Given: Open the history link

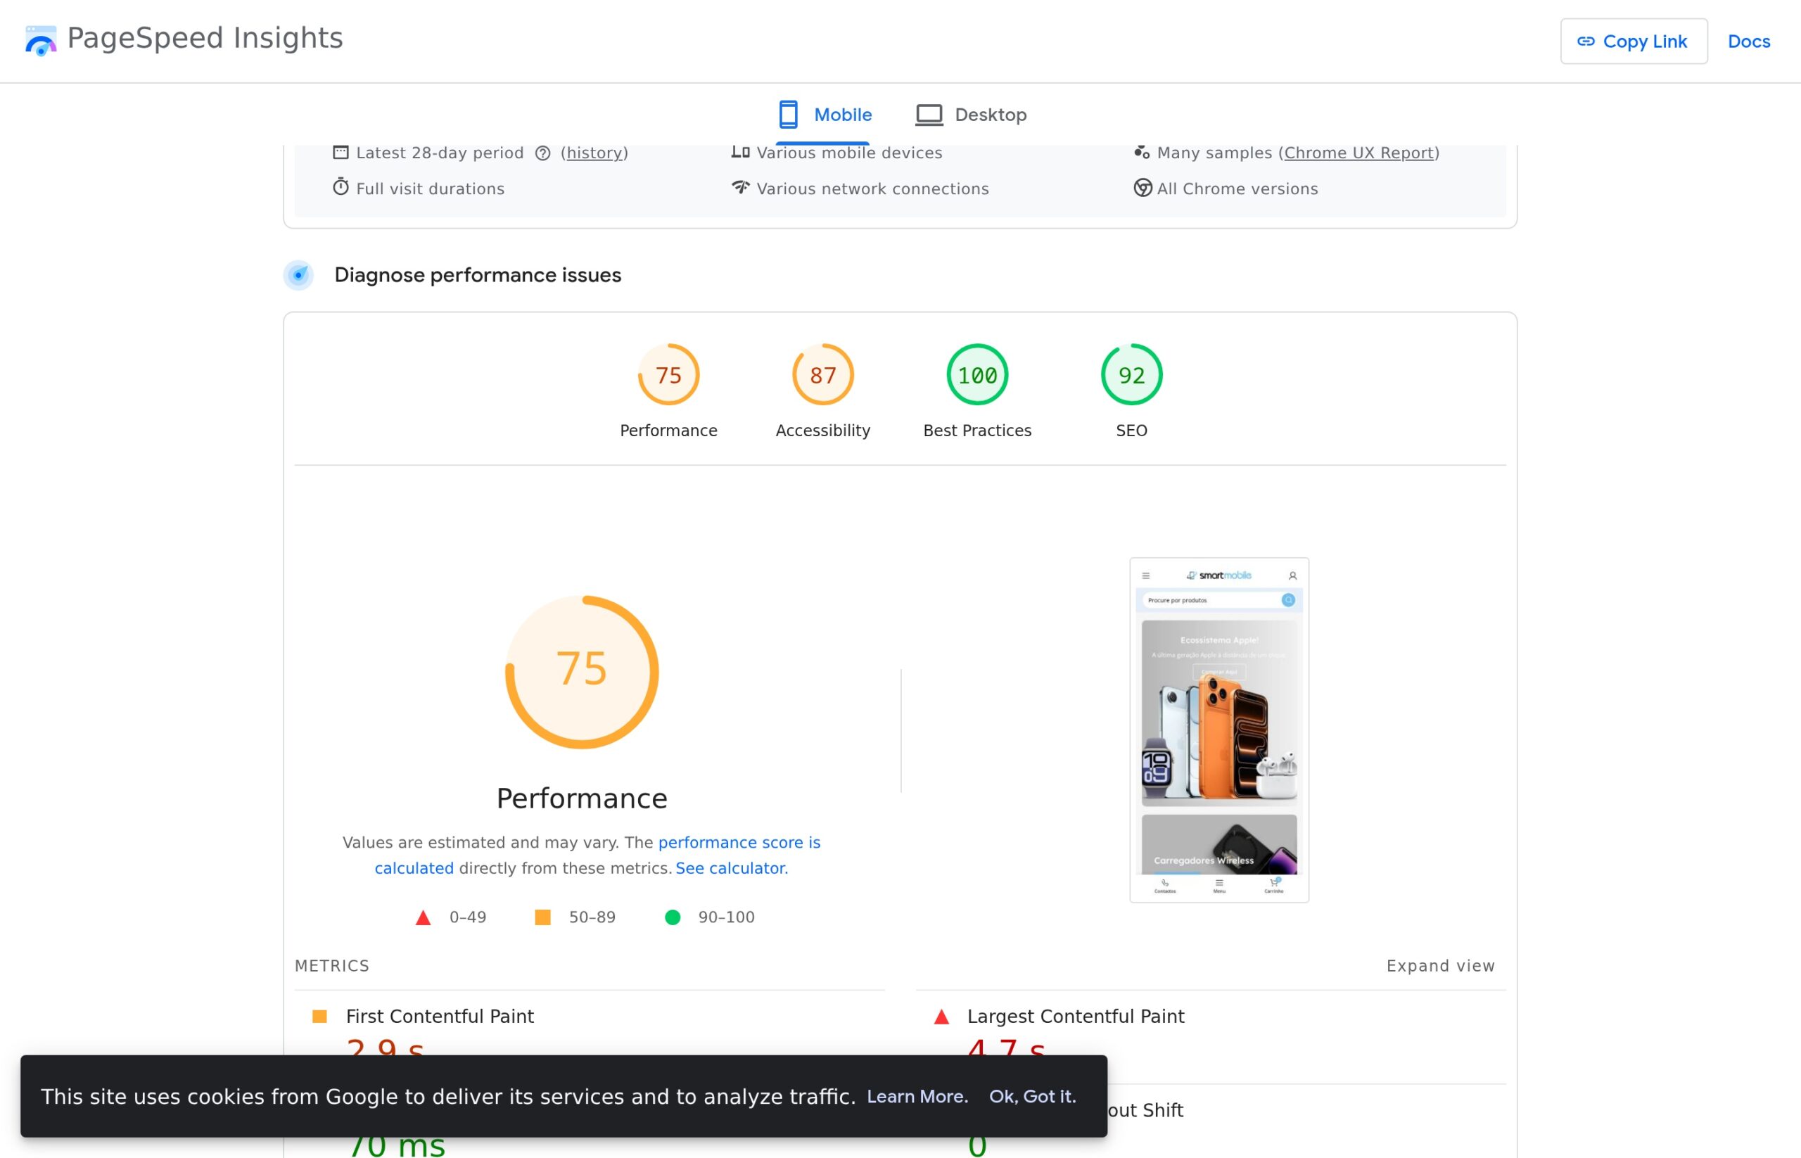Looking at the screenshot, I should 593,153.
